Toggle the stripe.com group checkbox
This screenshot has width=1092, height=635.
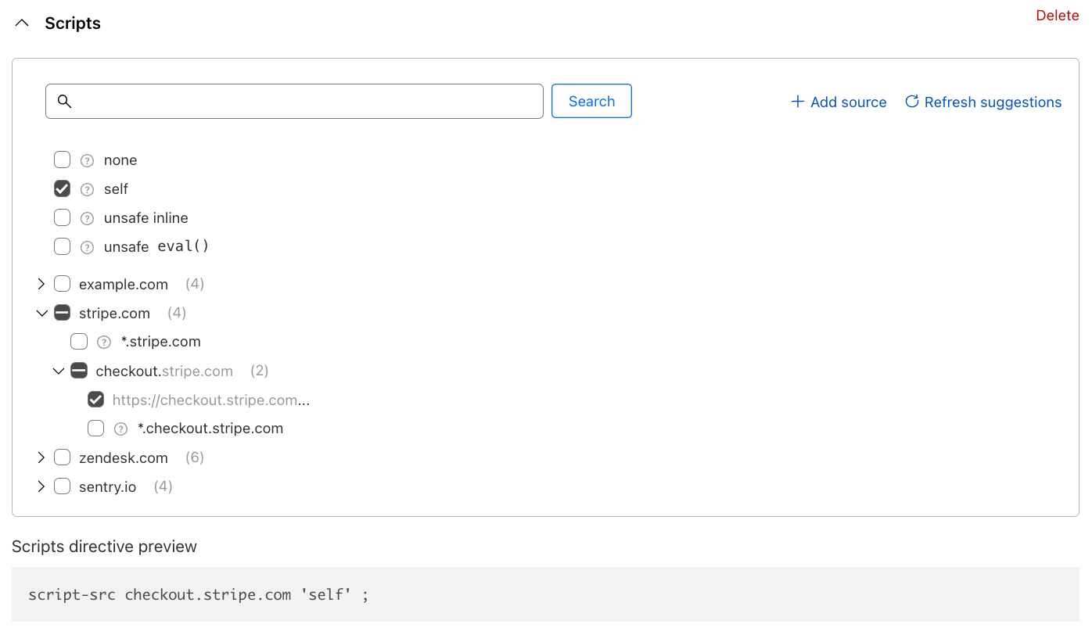[63, 313]
